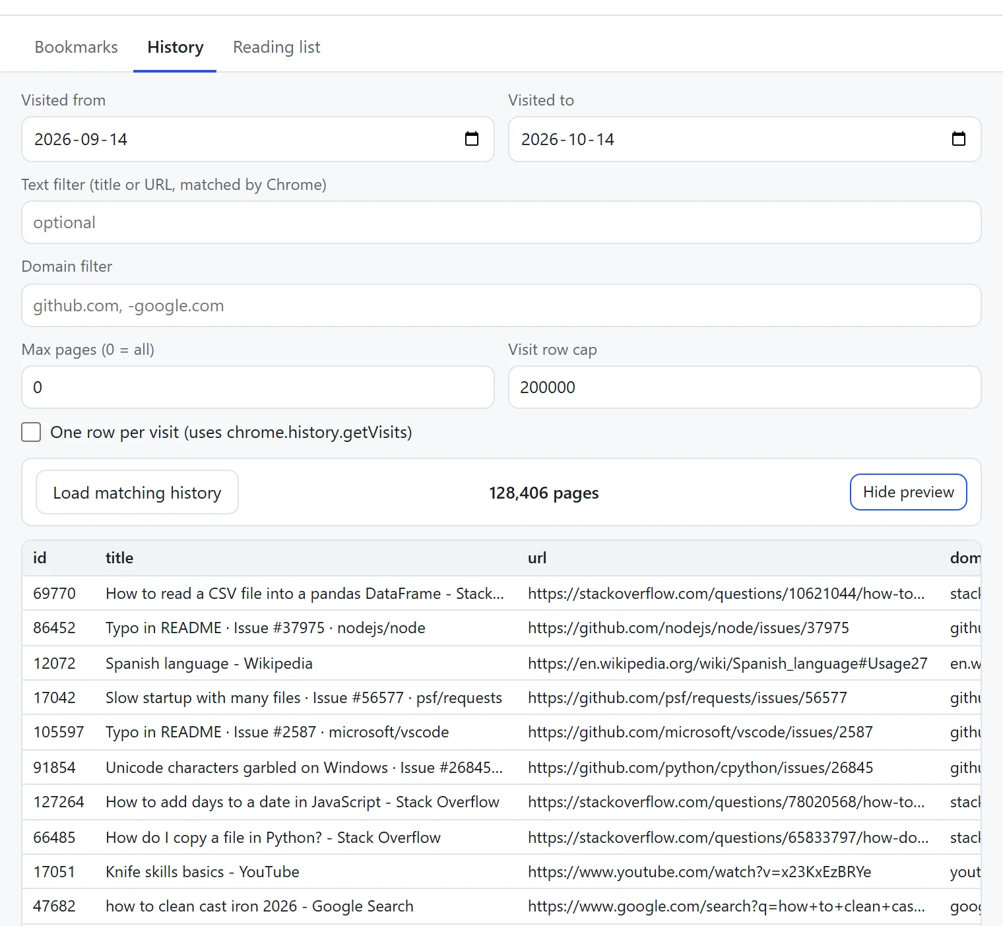Click Load matching history button
1003x926 pixels.
(137, 492)
